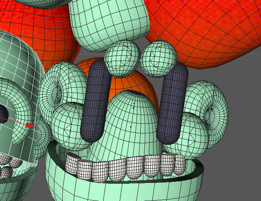Select the small green sphere above right capsule
Screen dimensions: 261x201
tap(159, 59)
